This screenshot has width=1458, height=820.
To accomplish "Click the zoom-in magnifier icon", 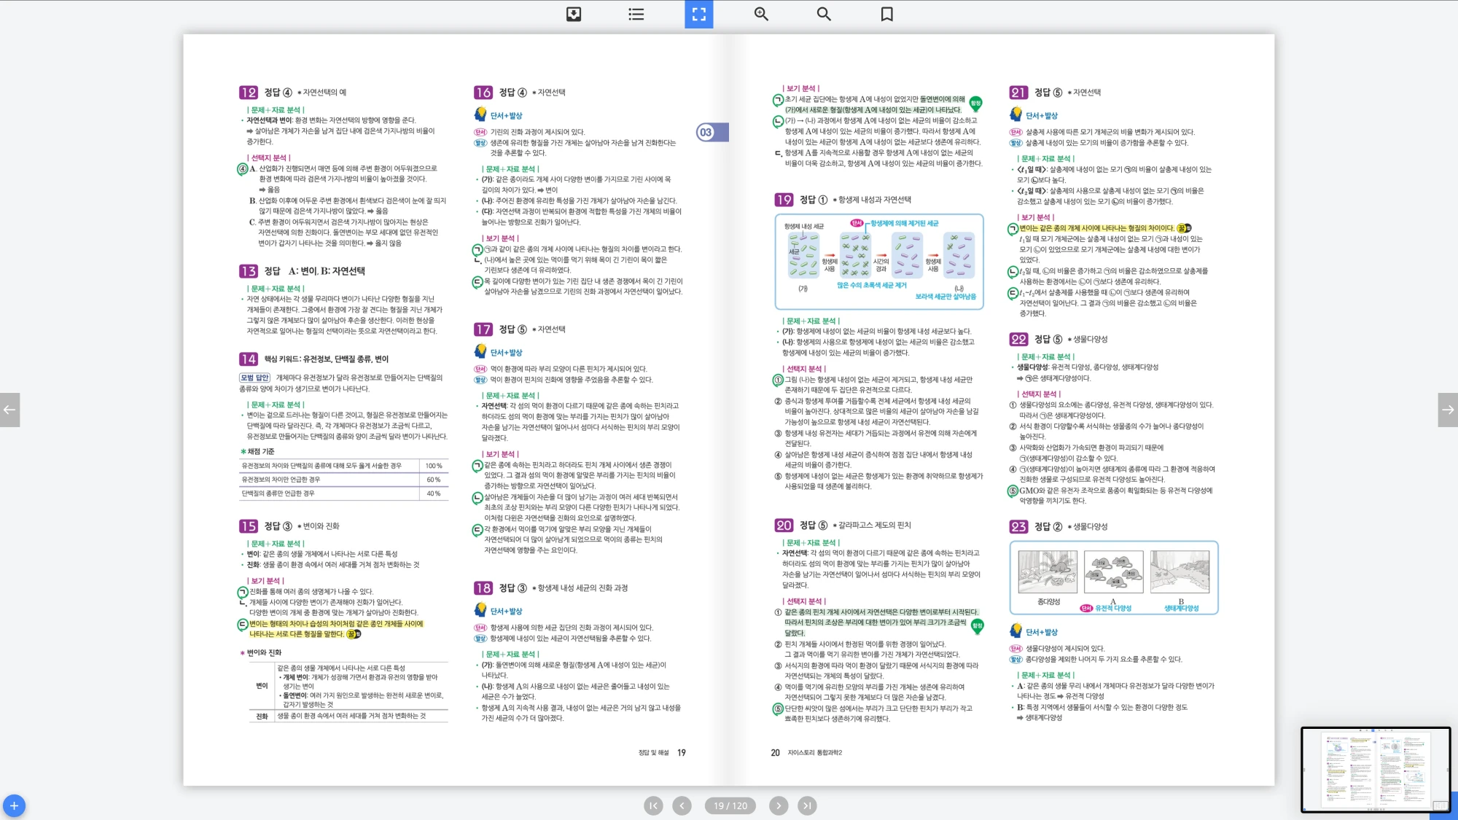I will [x=761, y=14].
